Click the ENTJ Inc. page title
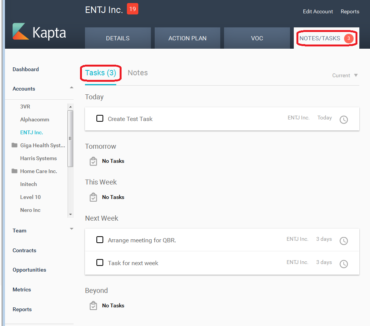Viewport: 370px width, 326px height. [104, 10]
